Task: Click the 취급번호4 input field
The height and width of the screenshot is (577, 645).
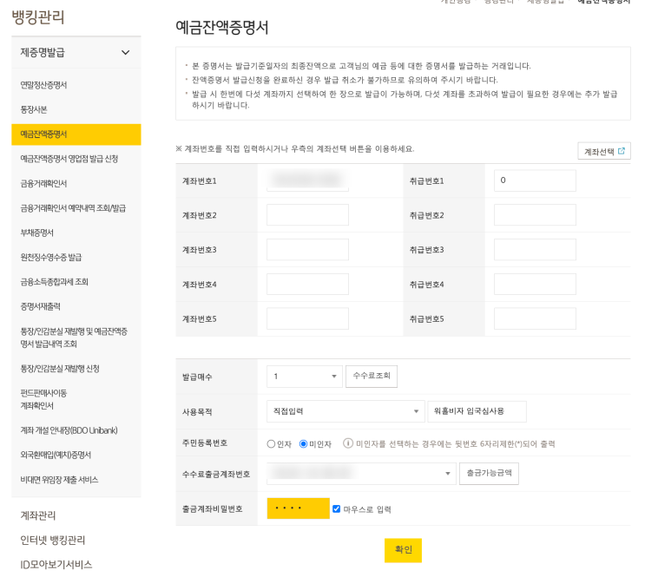Action: coord(535,285)
